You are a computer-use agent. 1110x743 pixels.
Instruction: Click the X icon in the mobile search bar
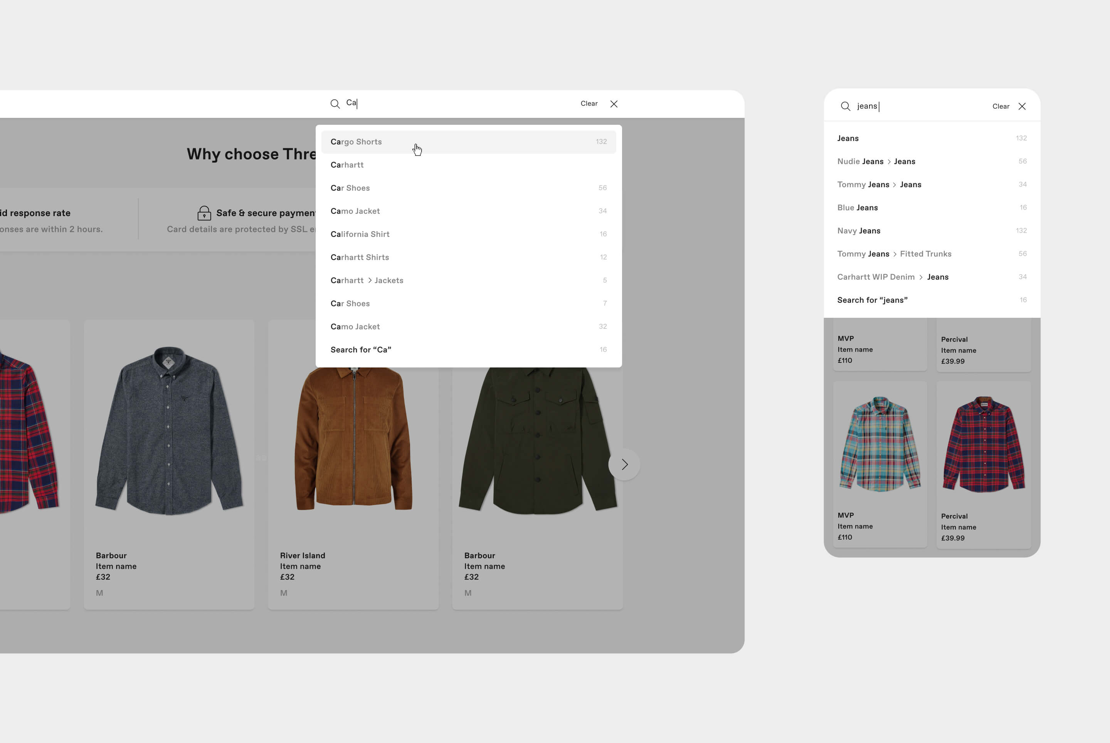coord(1022,106)
